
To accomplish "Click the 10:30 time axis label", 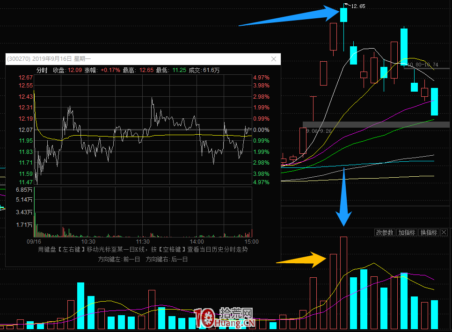I will click(x=88, y=241).
